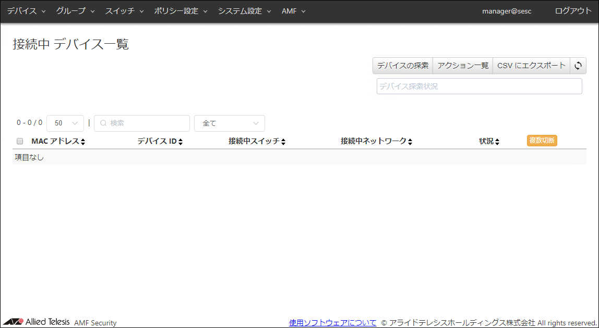Open the 50 page-size dropdown

65,123
